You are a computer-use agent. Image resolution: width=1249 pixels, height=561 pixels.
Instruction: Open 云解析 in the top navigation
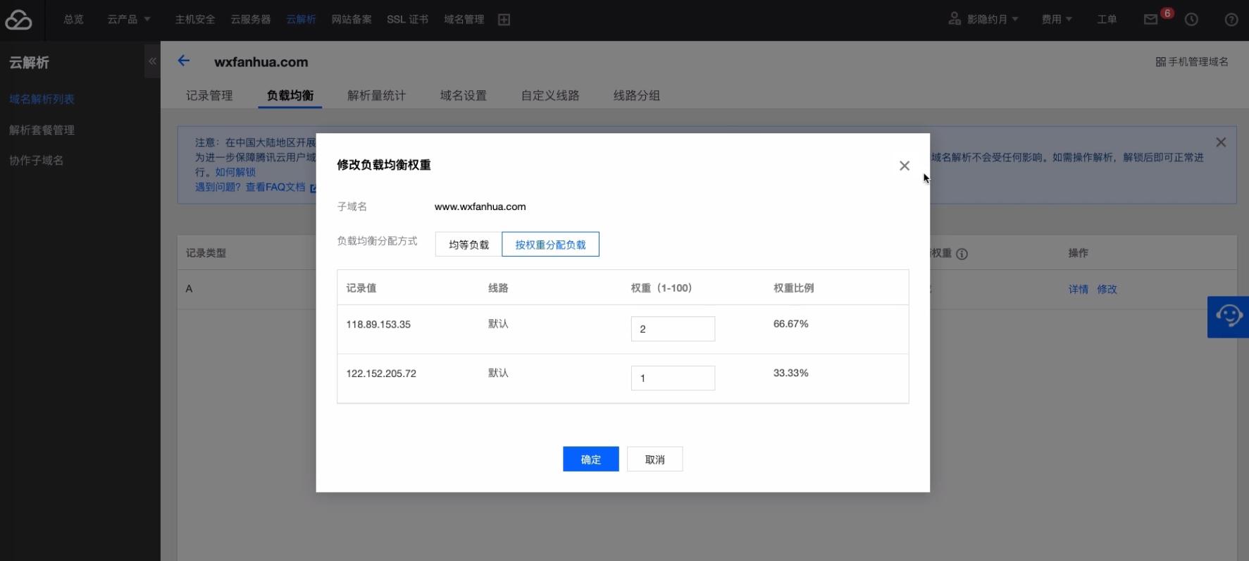point(301,19)
